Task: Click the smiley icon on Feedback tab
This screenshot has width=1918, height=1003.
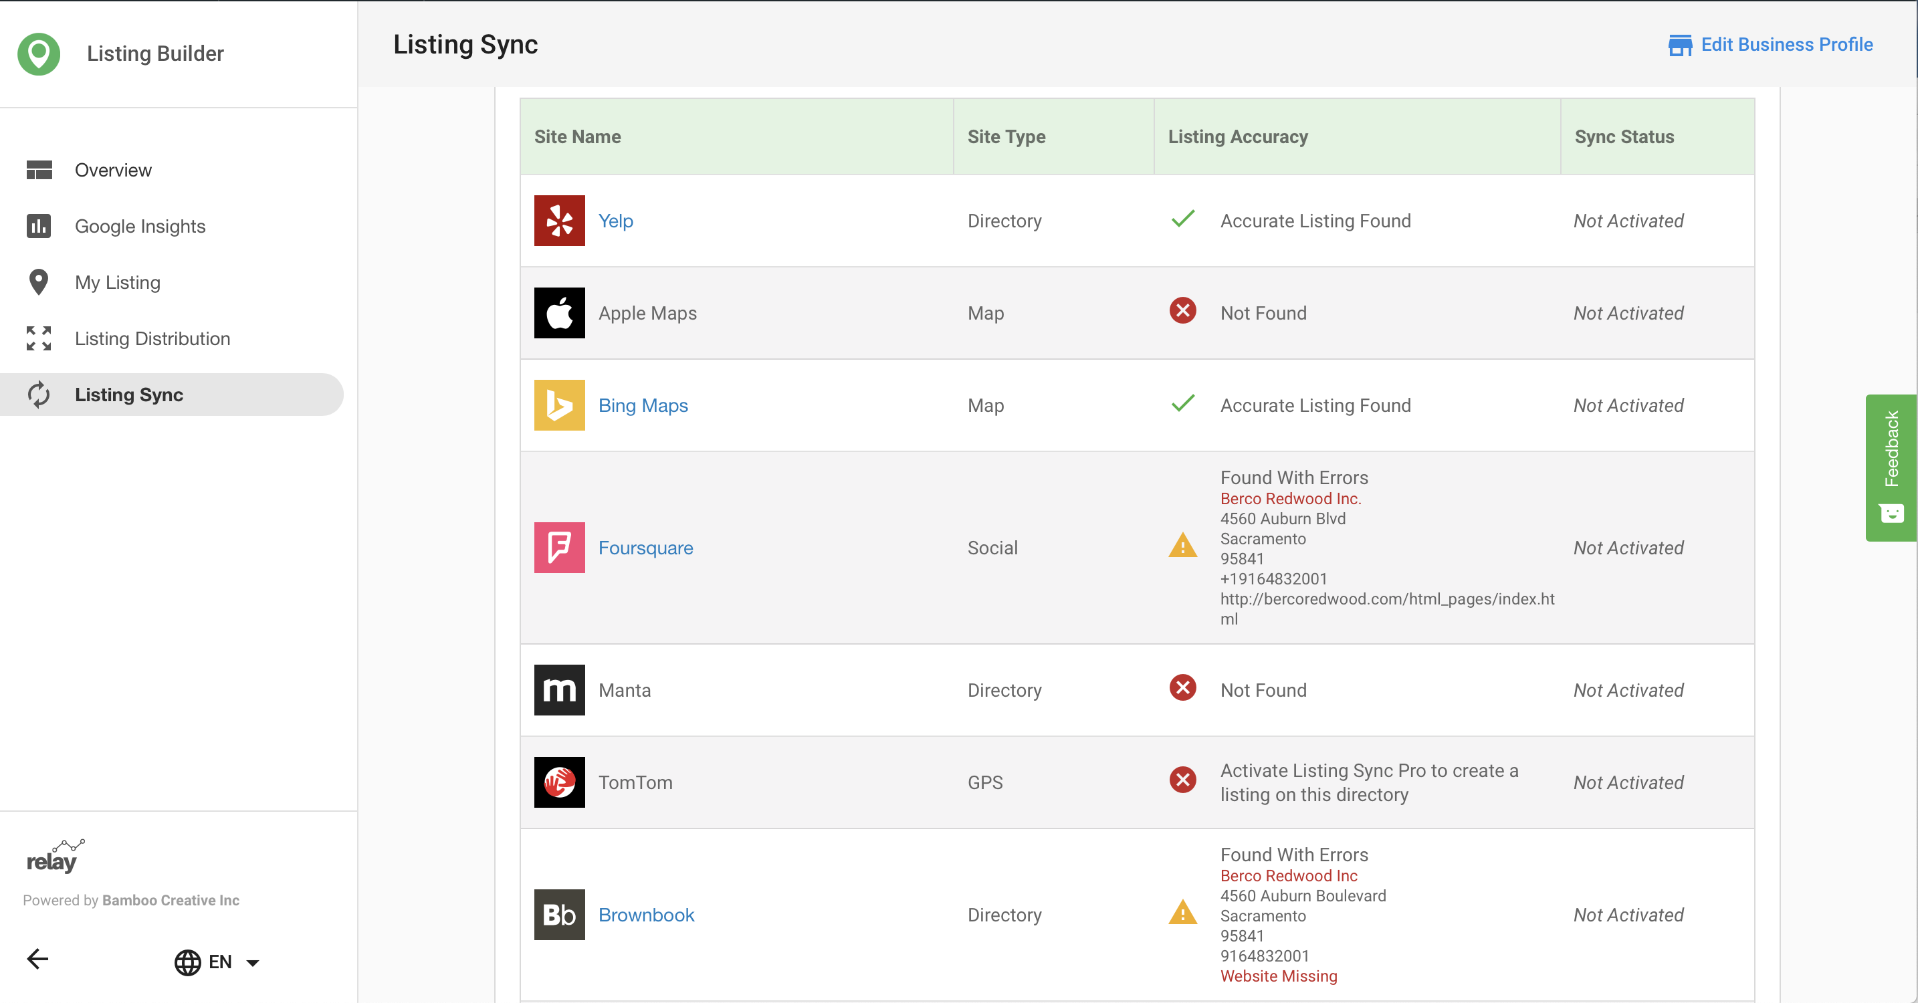Action: click(x=1891, y=513)
